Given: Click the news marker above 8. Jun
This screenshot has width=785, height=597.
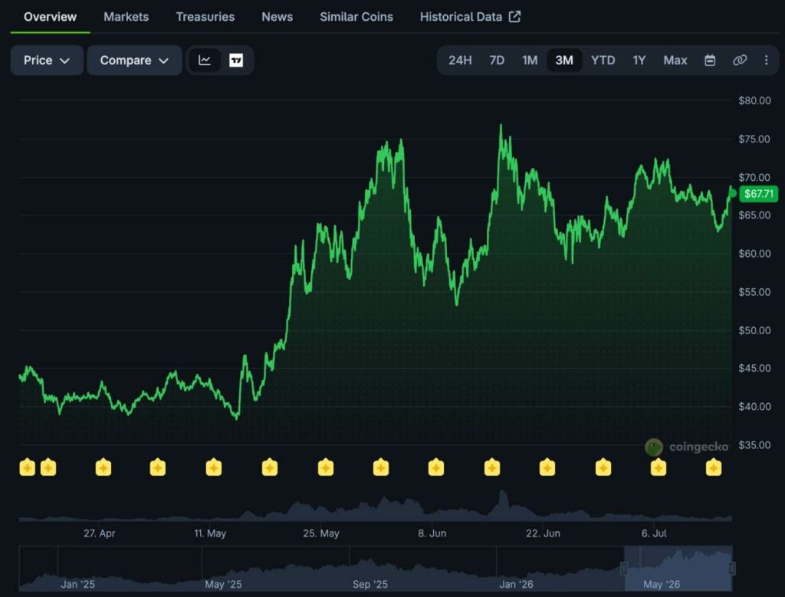Looking at the screenshot, I should [436, 467].
